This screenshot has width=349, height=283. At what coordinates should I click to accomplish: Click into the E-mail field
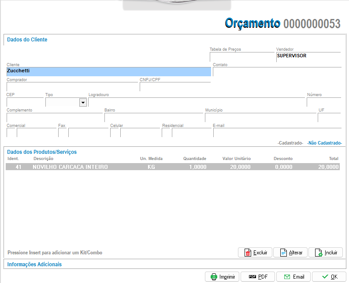277,133
